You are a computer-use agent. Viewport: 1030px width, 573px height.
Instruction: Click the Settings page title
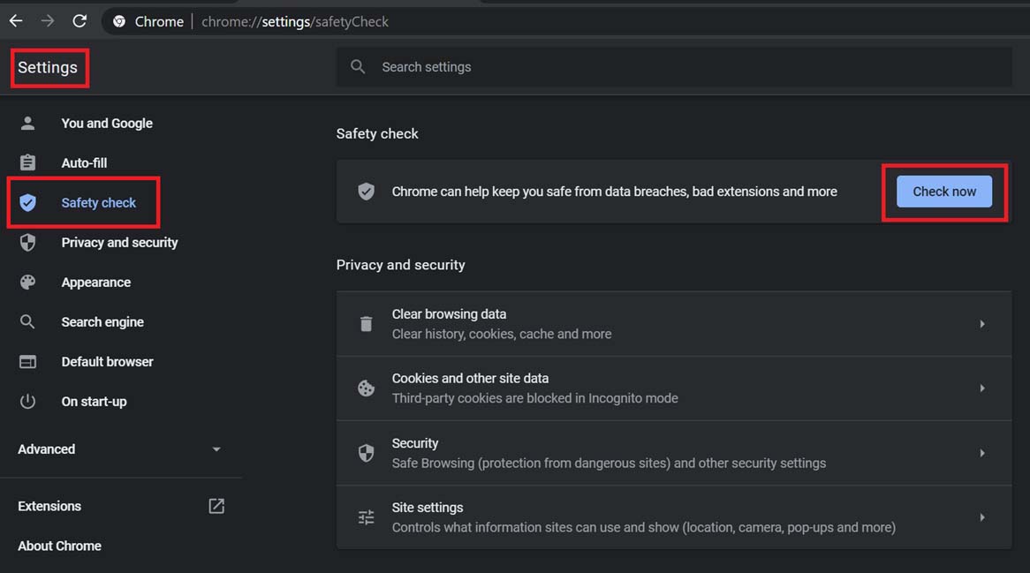coord(48,68)
